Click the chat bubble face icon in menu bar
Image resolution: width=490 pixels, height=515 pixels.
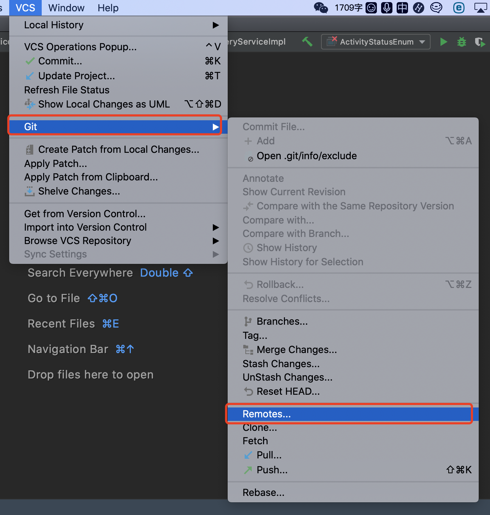pyautogui.click(x=436, y=7)
